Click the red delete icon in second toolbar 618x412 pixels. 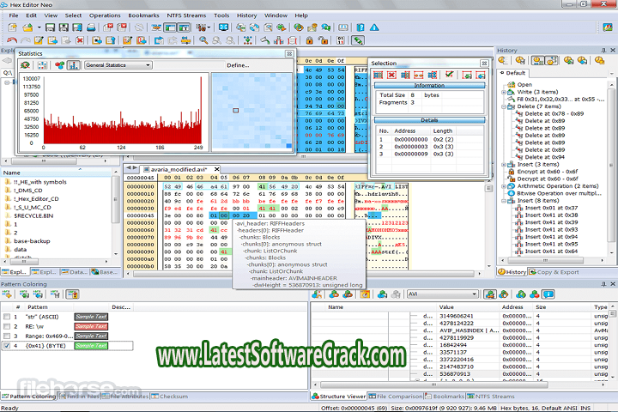[x=80, y=40]
